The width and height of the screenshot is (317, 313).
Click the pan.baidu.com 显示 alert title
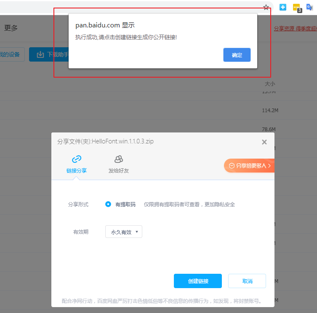tap(105, 25)
